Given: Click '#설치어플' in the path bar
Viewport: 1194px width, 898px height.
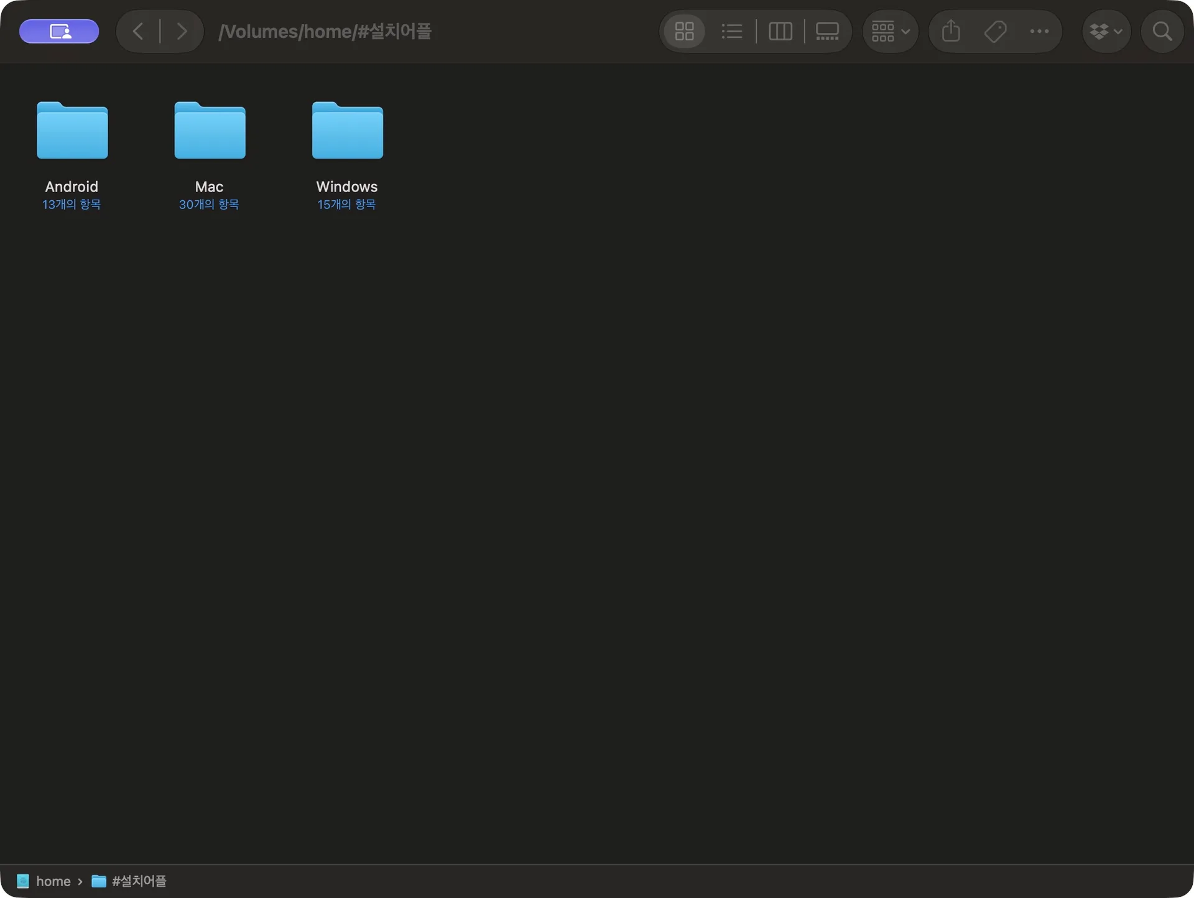Looking at the screenshot, I should point(129,881).
